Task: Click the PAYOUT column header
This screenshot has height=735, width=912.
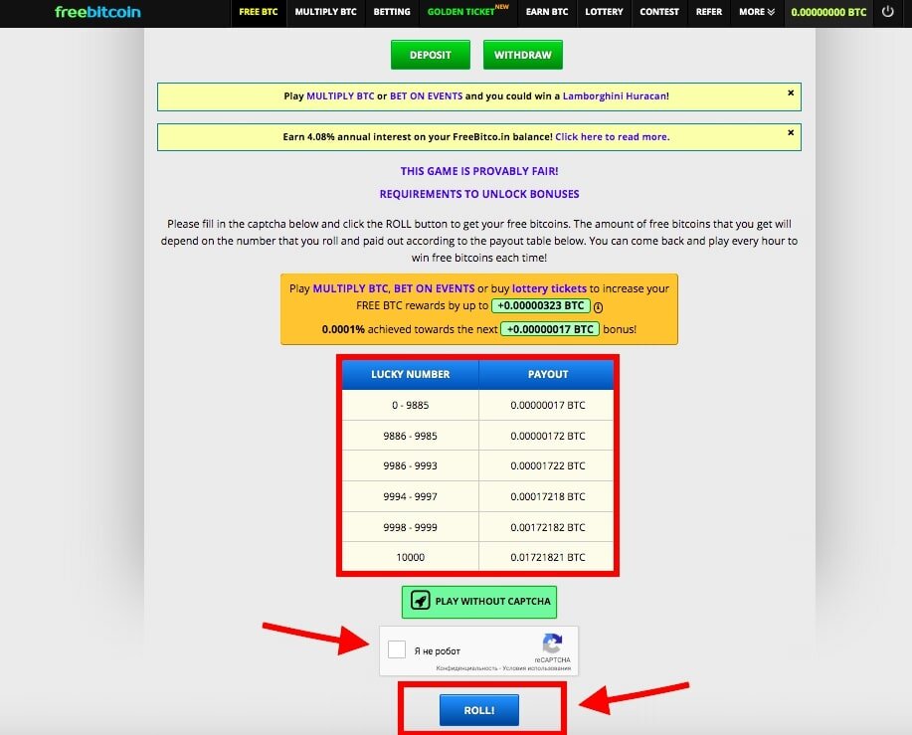Action: [547, 374]
